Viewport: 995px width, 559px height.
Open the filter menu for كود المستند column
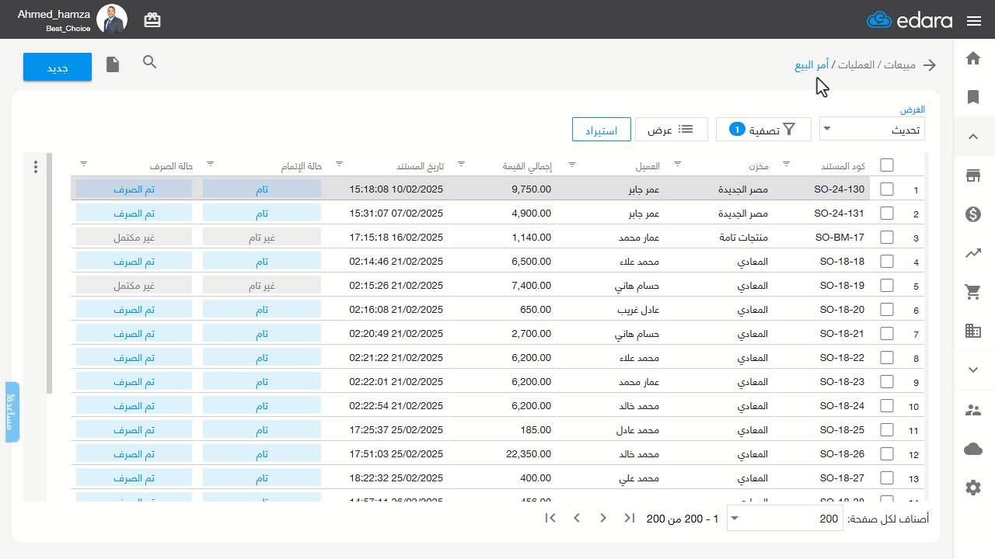786,164
